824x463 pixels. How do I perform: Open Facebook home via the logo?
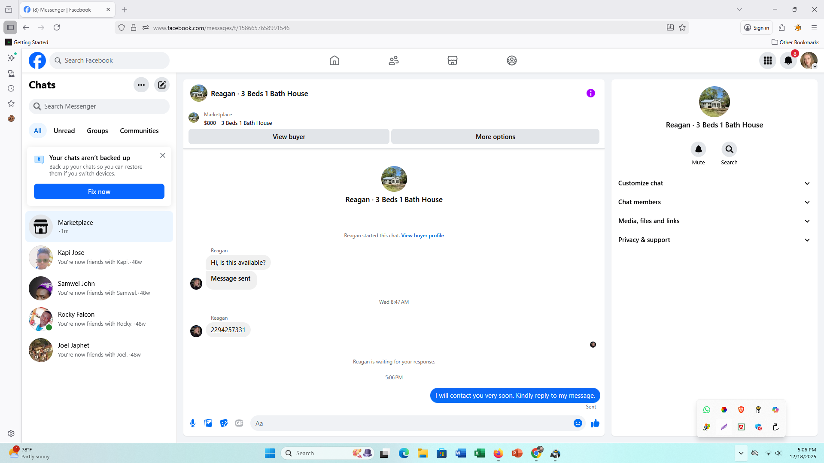[37, 61]
